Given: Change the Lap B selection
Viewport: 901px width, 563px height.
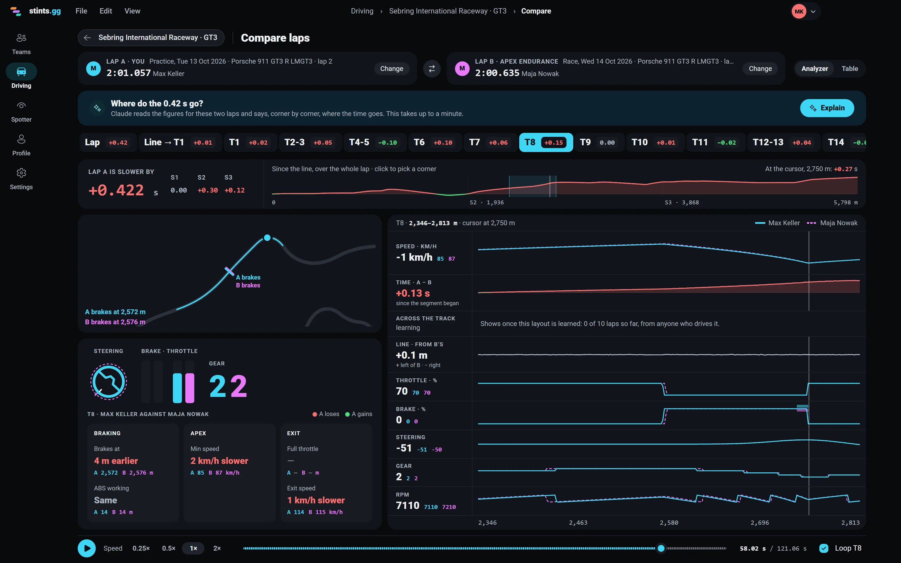Looking at the screenshot, I should pos(760,69).
